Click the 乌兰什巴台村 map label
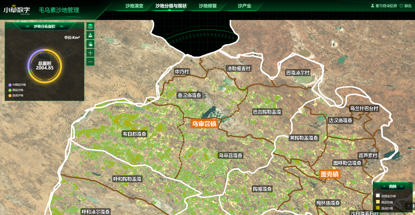 tap(364, 108)
